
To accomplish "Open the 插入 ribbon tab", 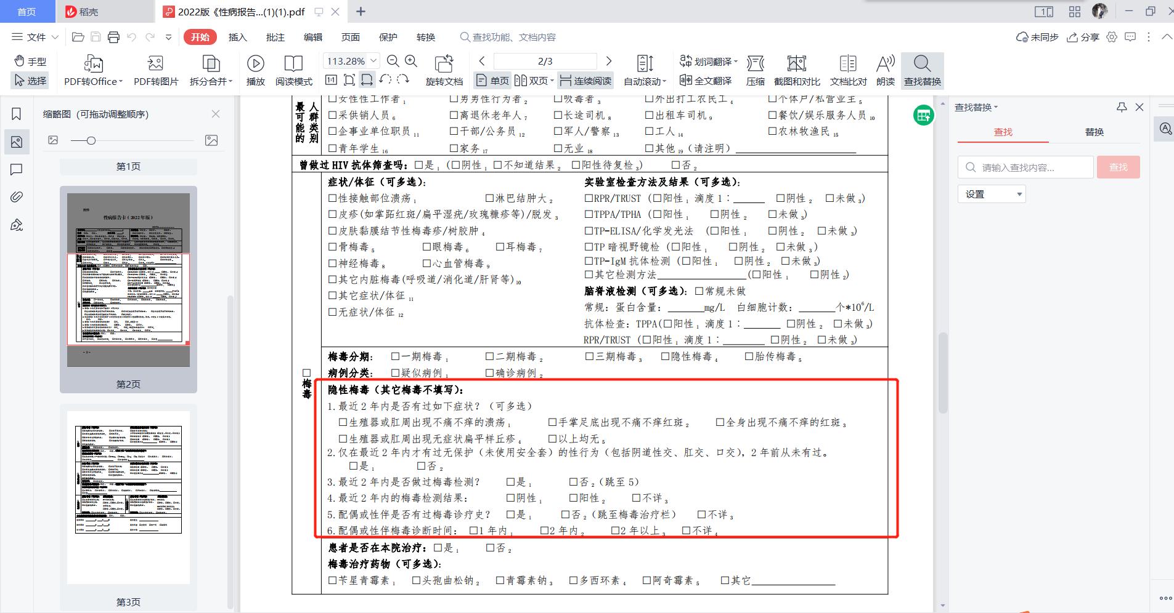I will click(x=237, y=37).
